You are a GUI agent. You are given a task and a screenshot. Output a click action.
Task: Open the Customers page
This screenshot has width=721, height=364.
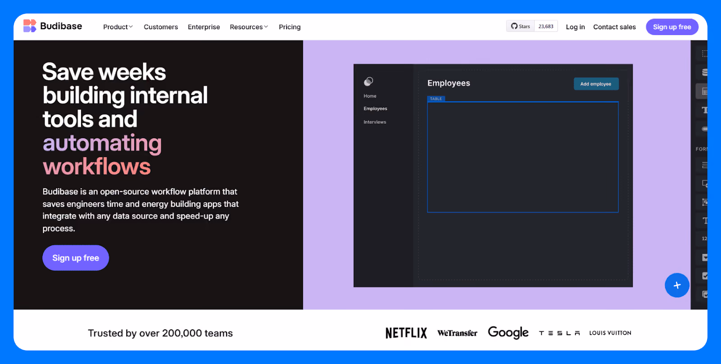pos(161,27)
